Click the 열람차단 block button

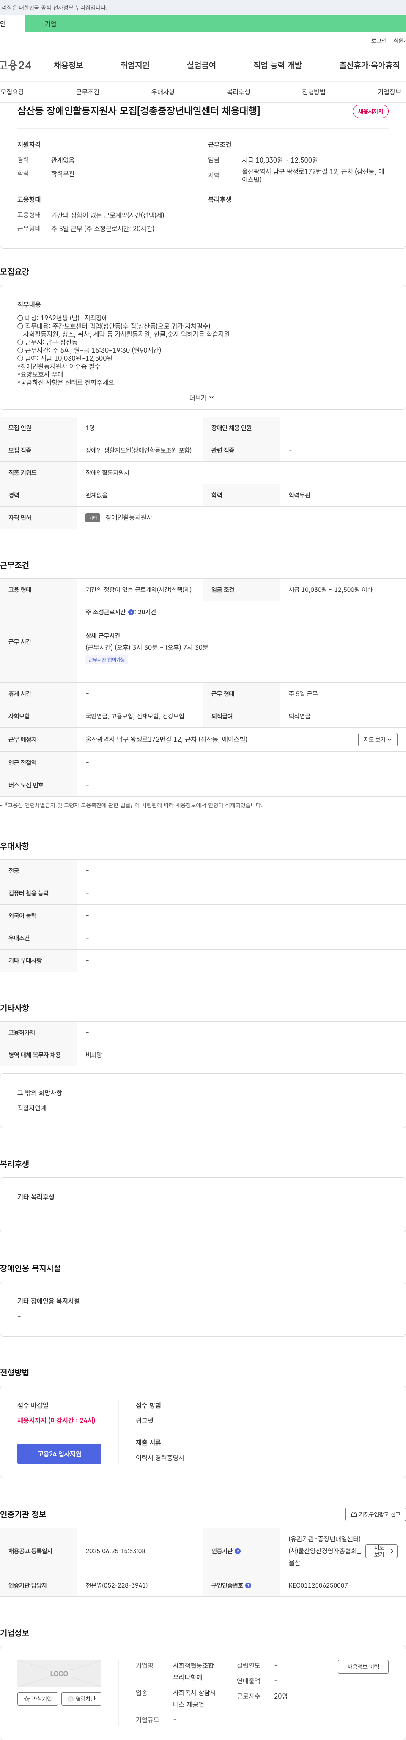[81, 1698]
